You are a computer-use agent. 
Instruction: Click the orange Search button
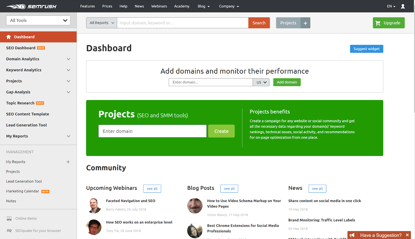click(x=259, y=23)
